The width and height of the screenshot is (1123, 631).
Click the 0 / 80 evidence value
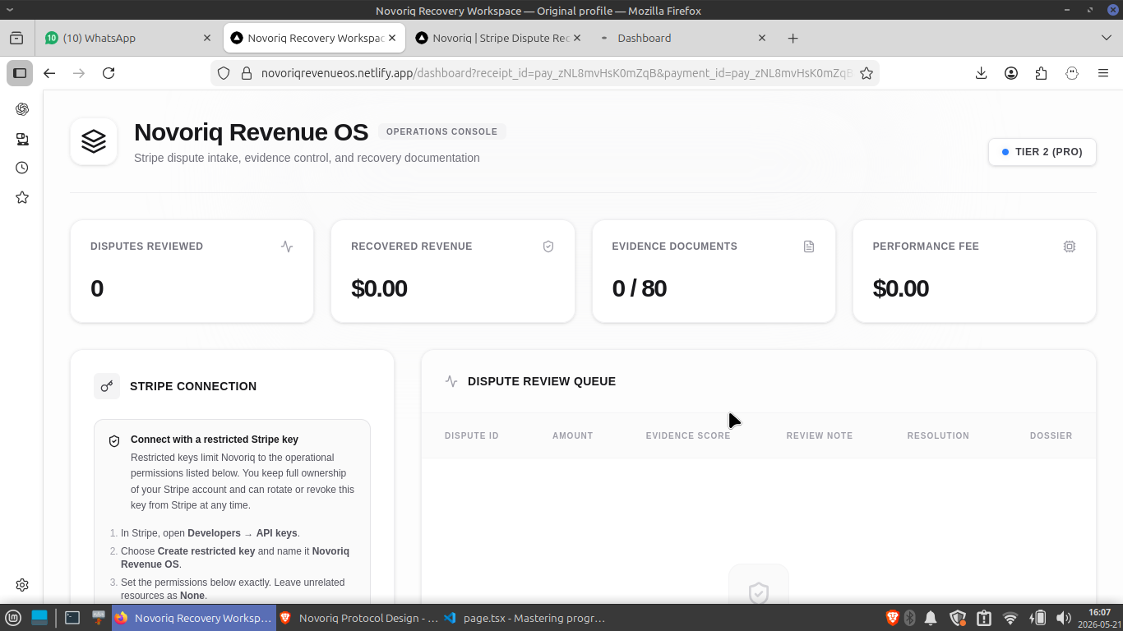pos(640,288)
